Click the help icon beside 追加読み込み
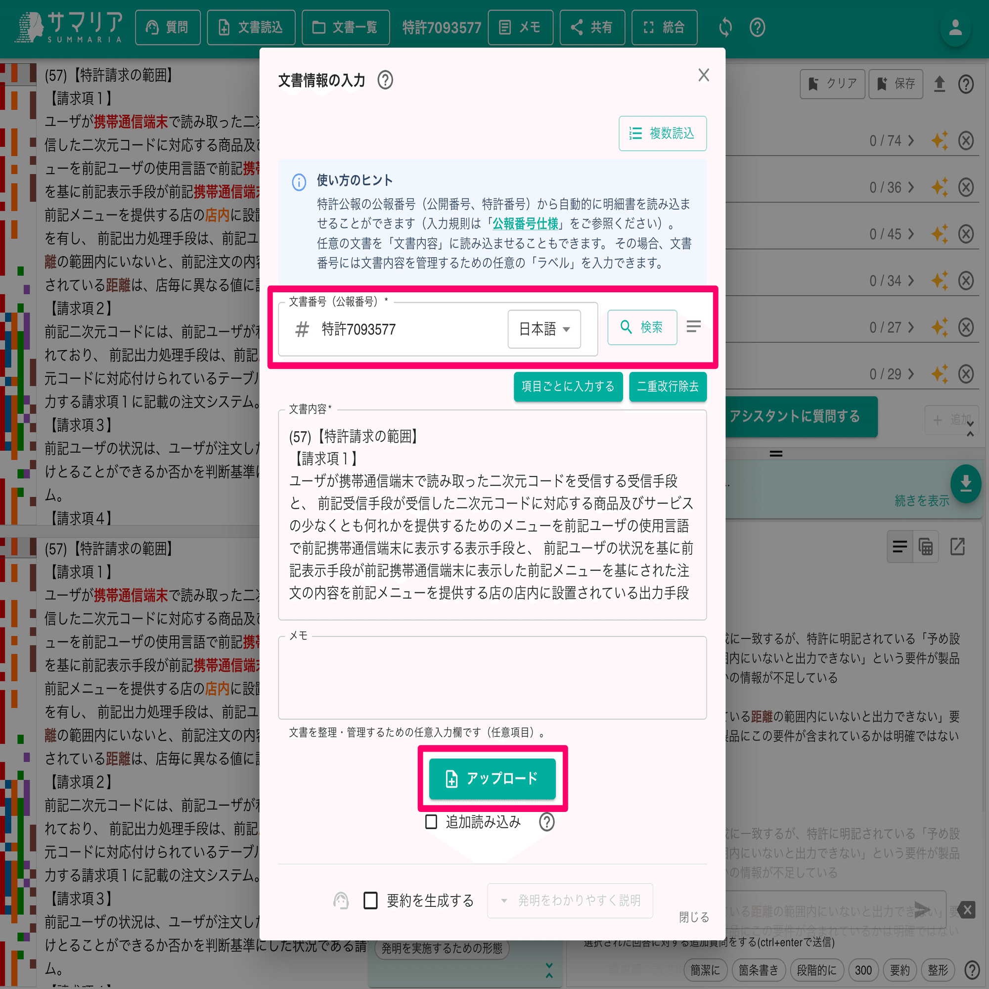 click(x=546, y=822)
